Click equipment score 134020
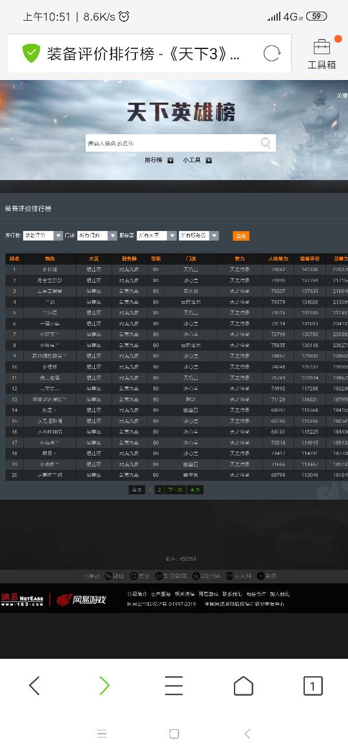This screenshot has height=755, width=348. pos(309,303)
